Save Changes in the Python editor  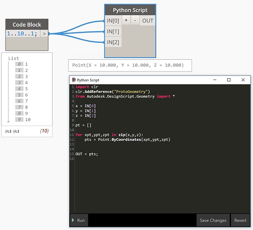213,220
